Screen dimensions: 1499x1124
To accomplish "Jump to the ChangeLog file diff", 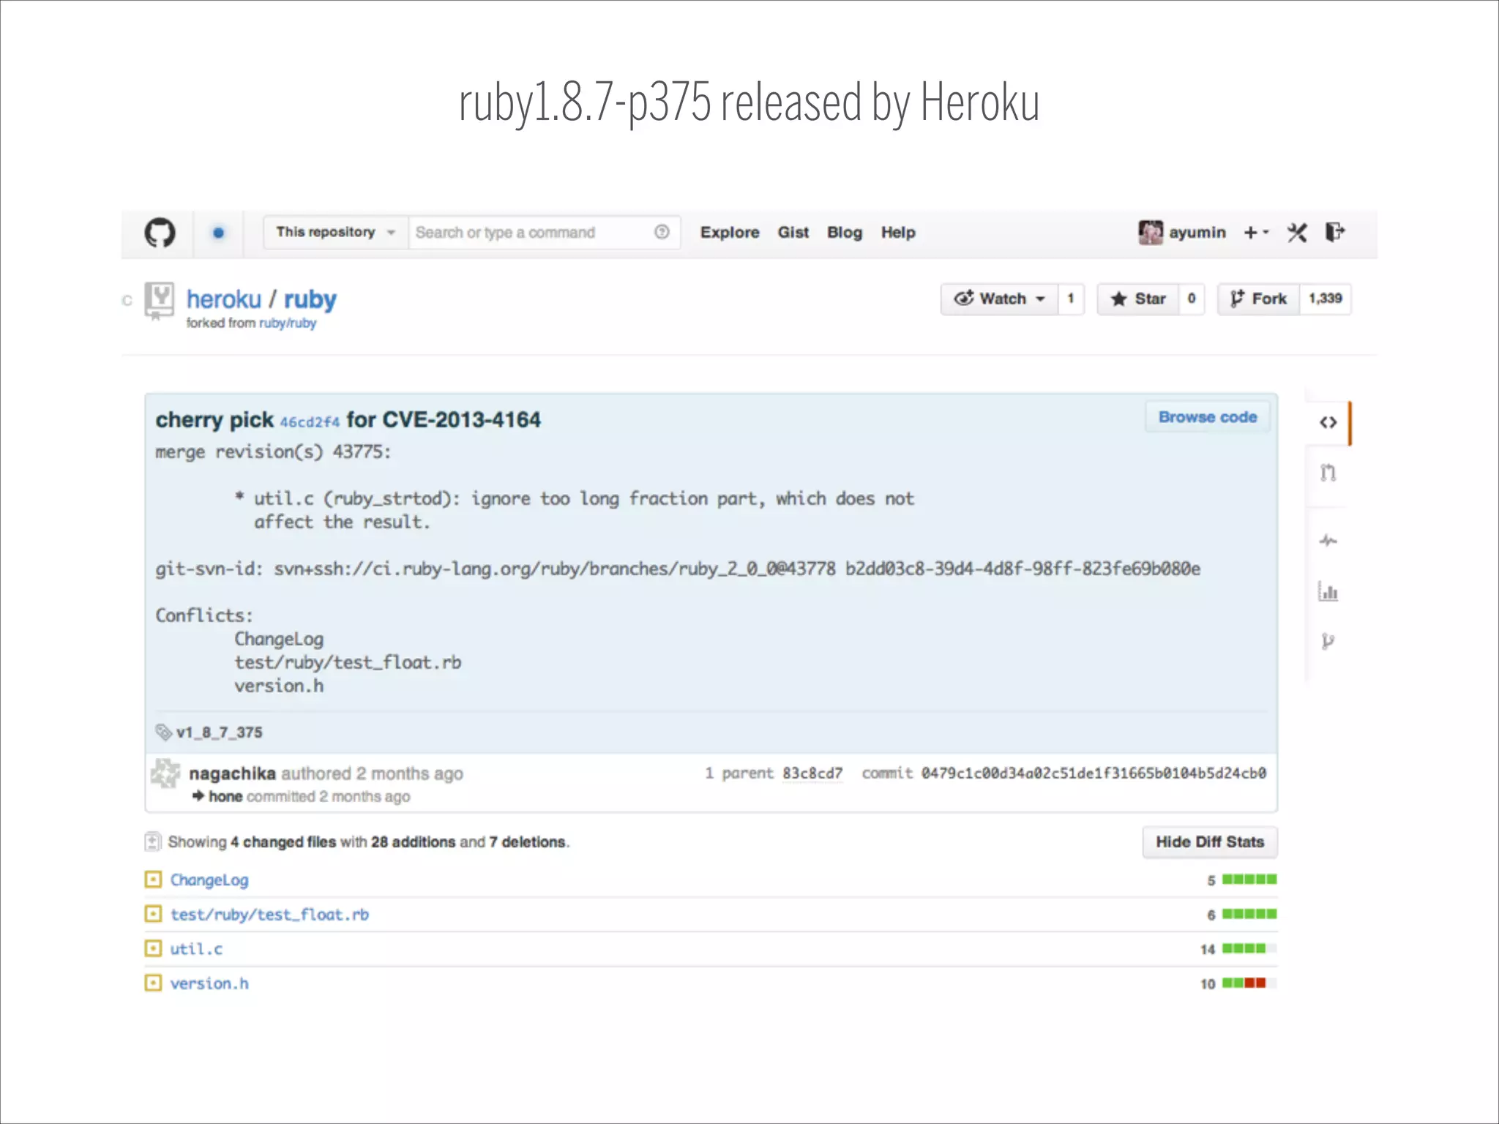I will coord(209,880).
